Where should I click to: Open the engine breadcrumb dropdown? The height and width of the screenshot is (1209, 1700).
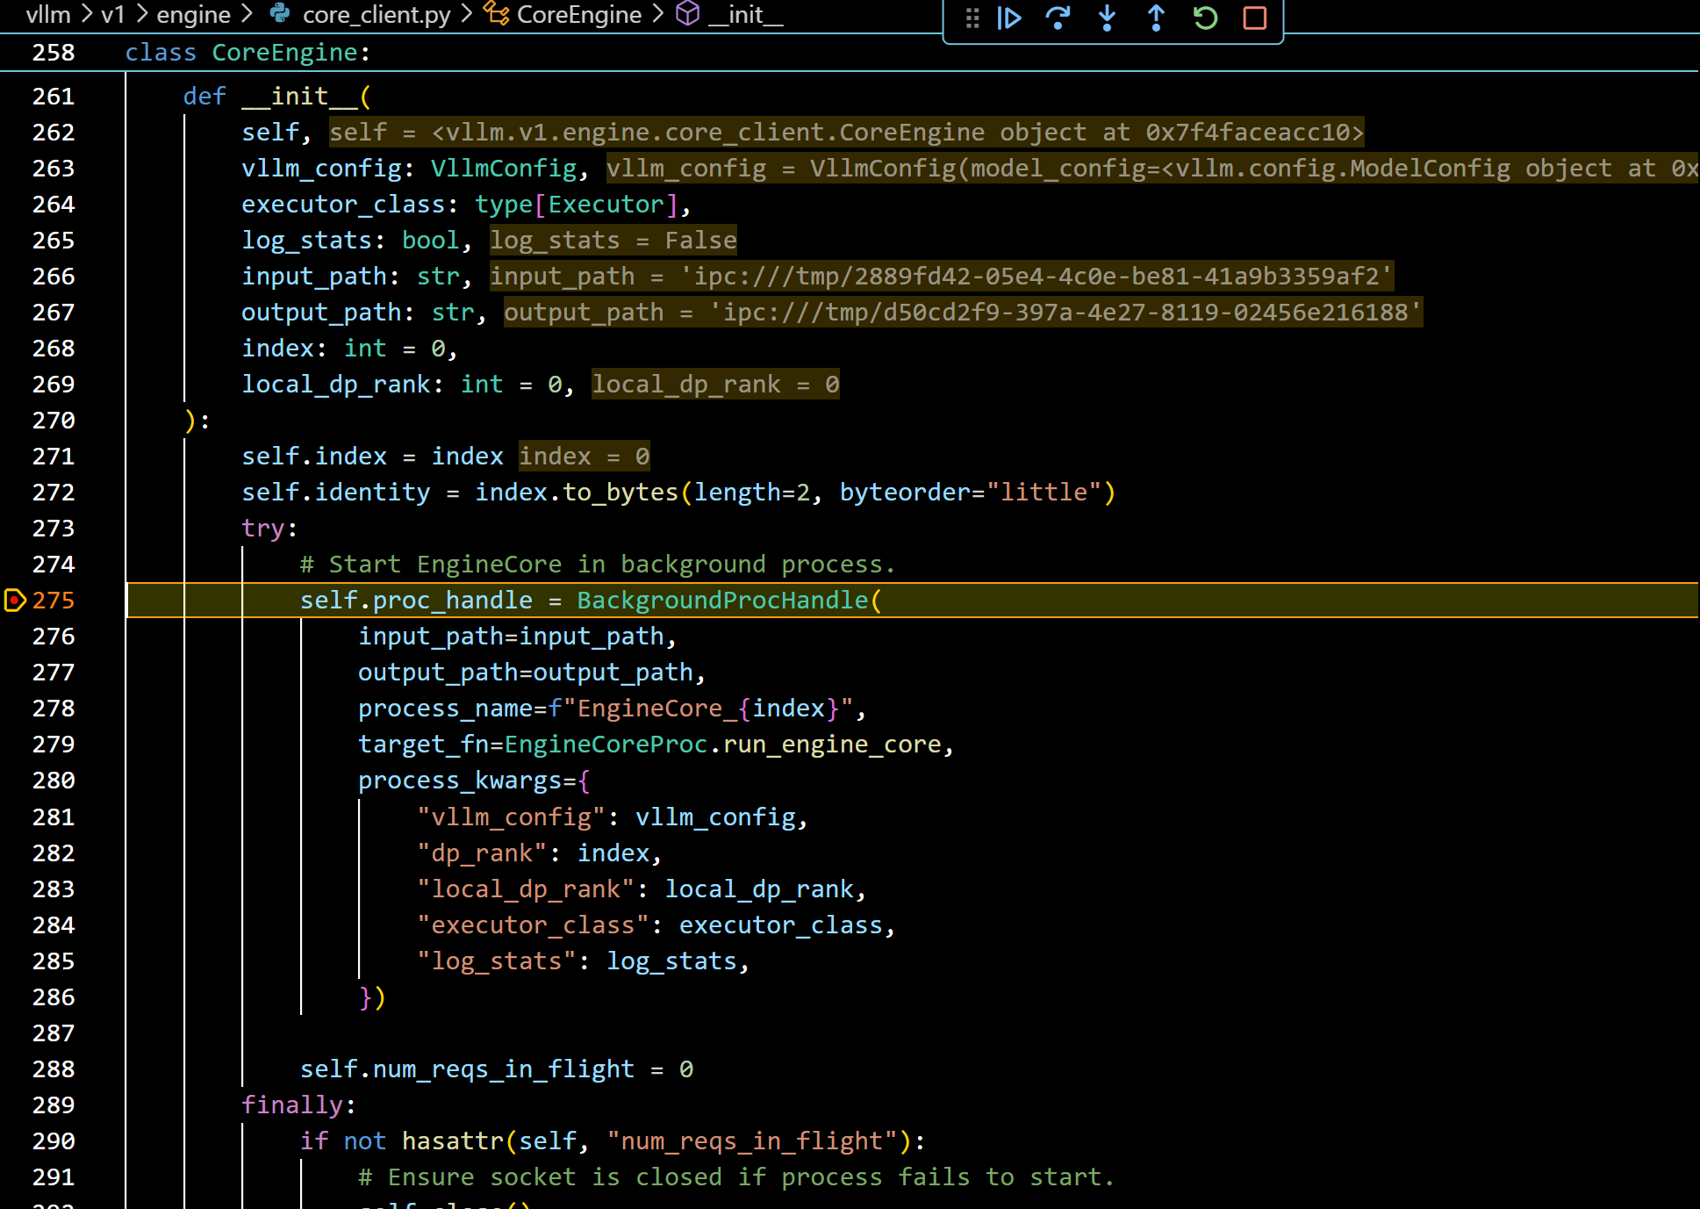193,14
